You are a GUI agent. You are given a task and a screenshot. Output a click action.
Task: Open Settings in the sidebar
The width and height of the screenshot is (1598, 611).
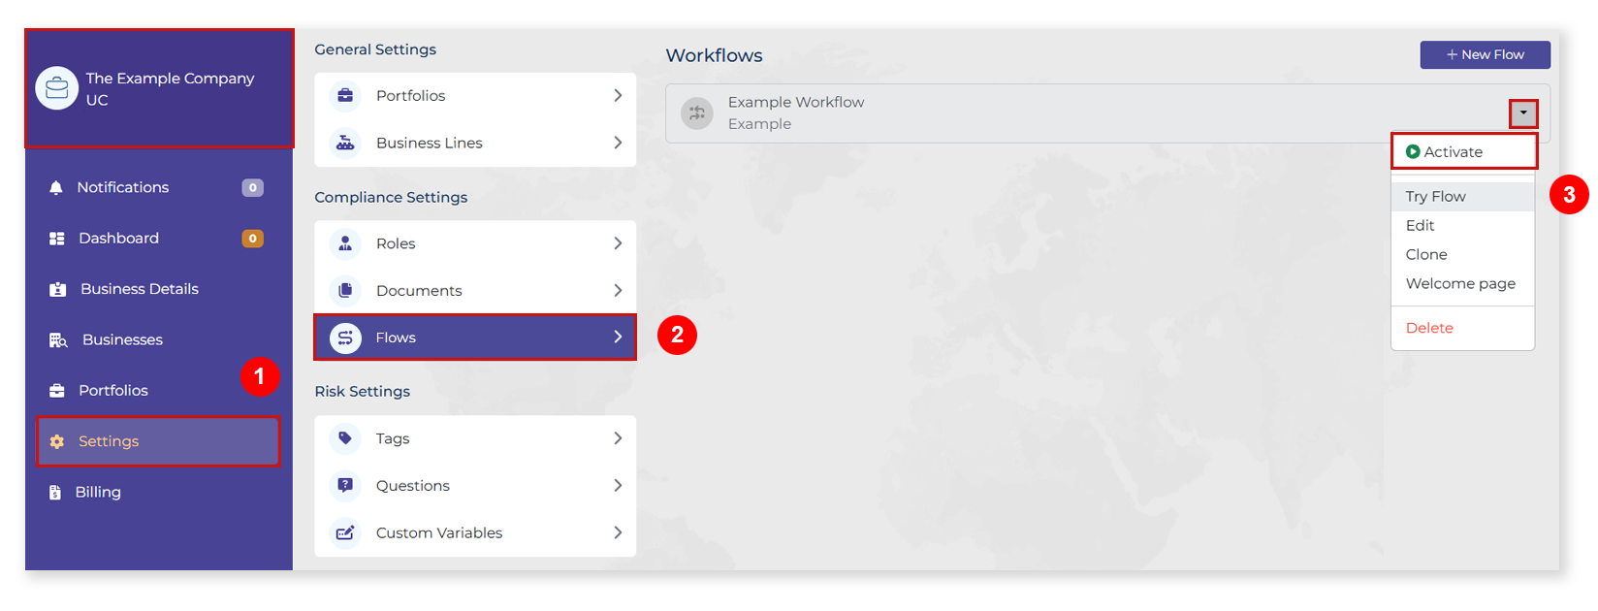[x=158, y=441]
